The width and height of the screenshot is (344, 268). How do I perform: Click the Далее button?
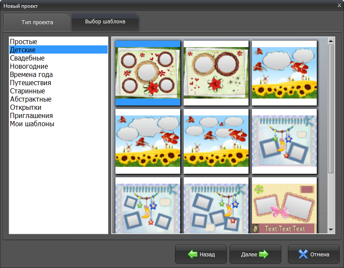click(255, 254)
